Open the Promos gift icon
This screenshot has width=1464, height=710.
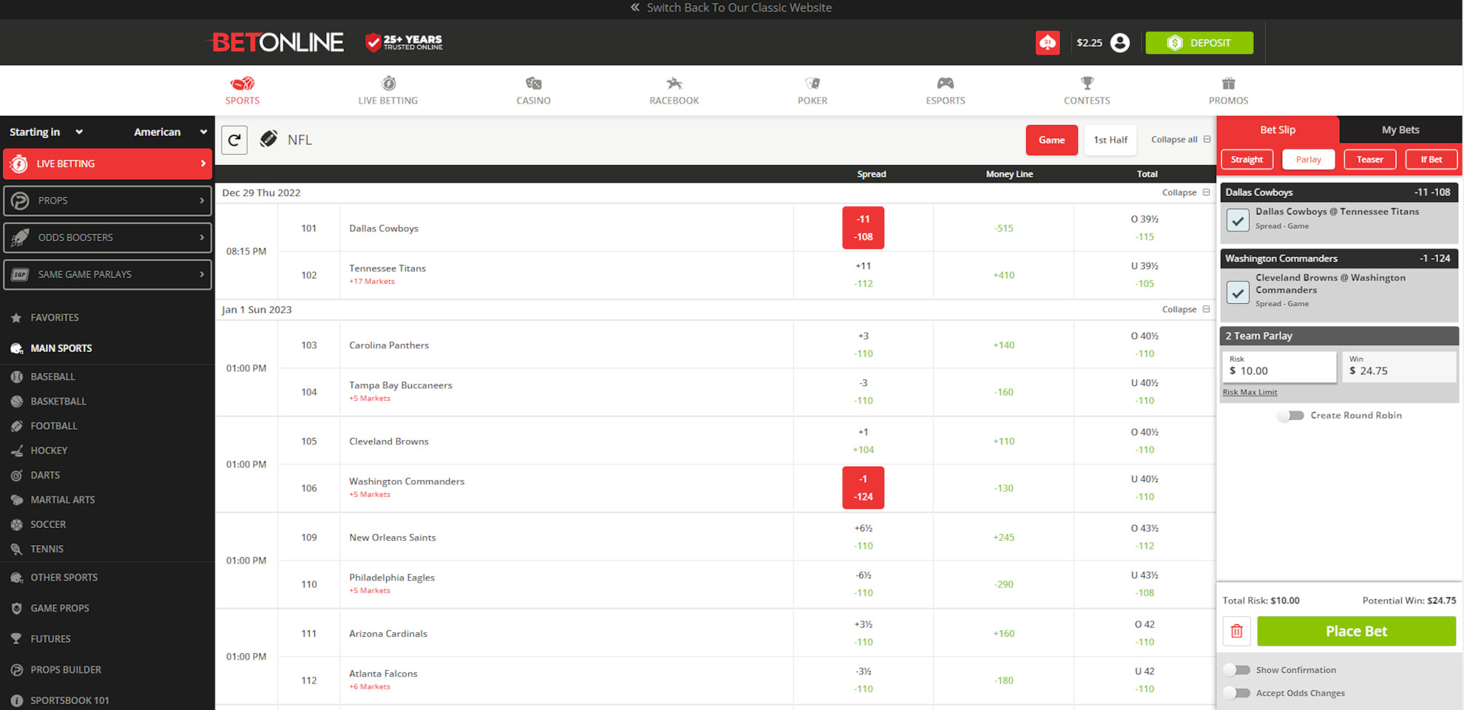point(1228,83)
